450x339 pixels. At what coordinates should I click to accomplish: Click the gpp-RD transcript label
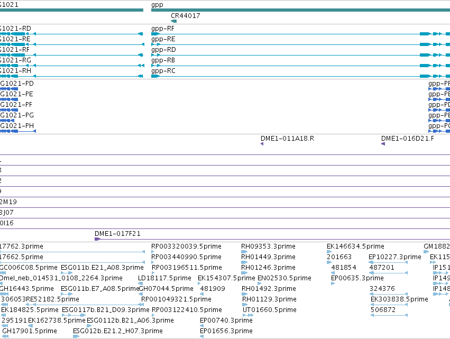(163, 50)
